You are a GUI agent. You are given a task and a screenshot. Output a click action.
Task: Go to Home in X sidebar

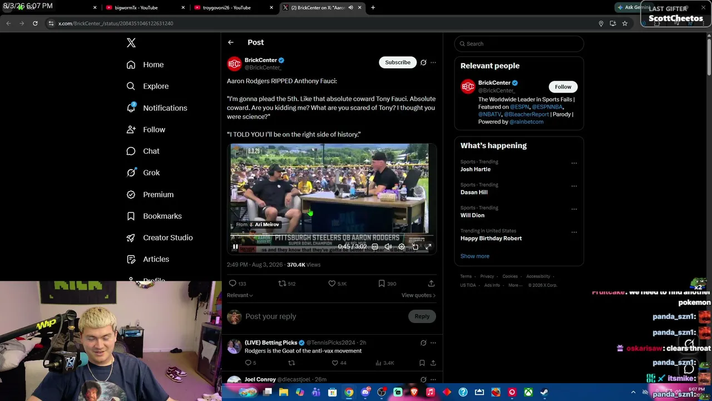(145, 65)
